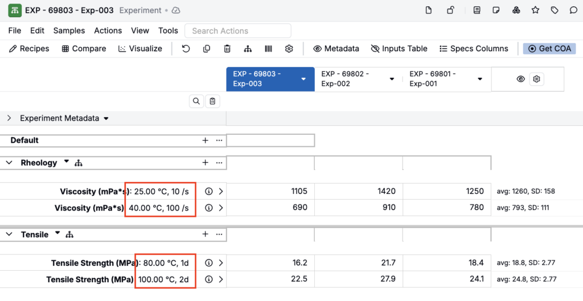Open the Edit menu
The height and width of the screenshot is (301, 583).
pos(37,31)
